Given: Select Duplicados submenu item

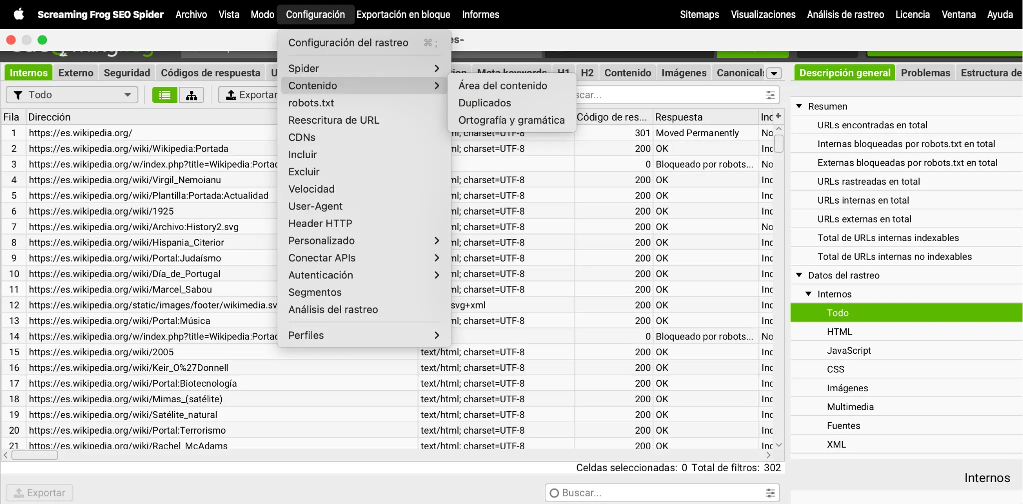Looking at the screenshot, I should tap(511, 103).
